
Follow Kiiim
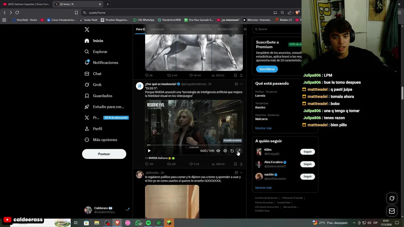click(307, 152)
